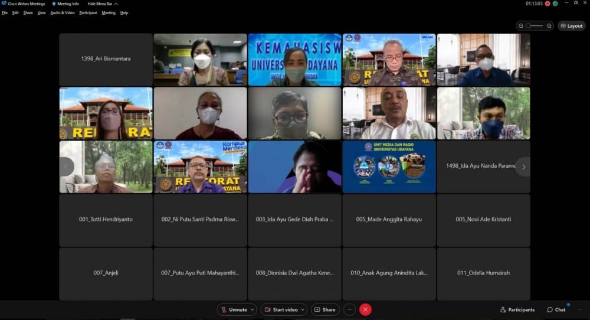Open the Participants panel

tap(517, 310)
